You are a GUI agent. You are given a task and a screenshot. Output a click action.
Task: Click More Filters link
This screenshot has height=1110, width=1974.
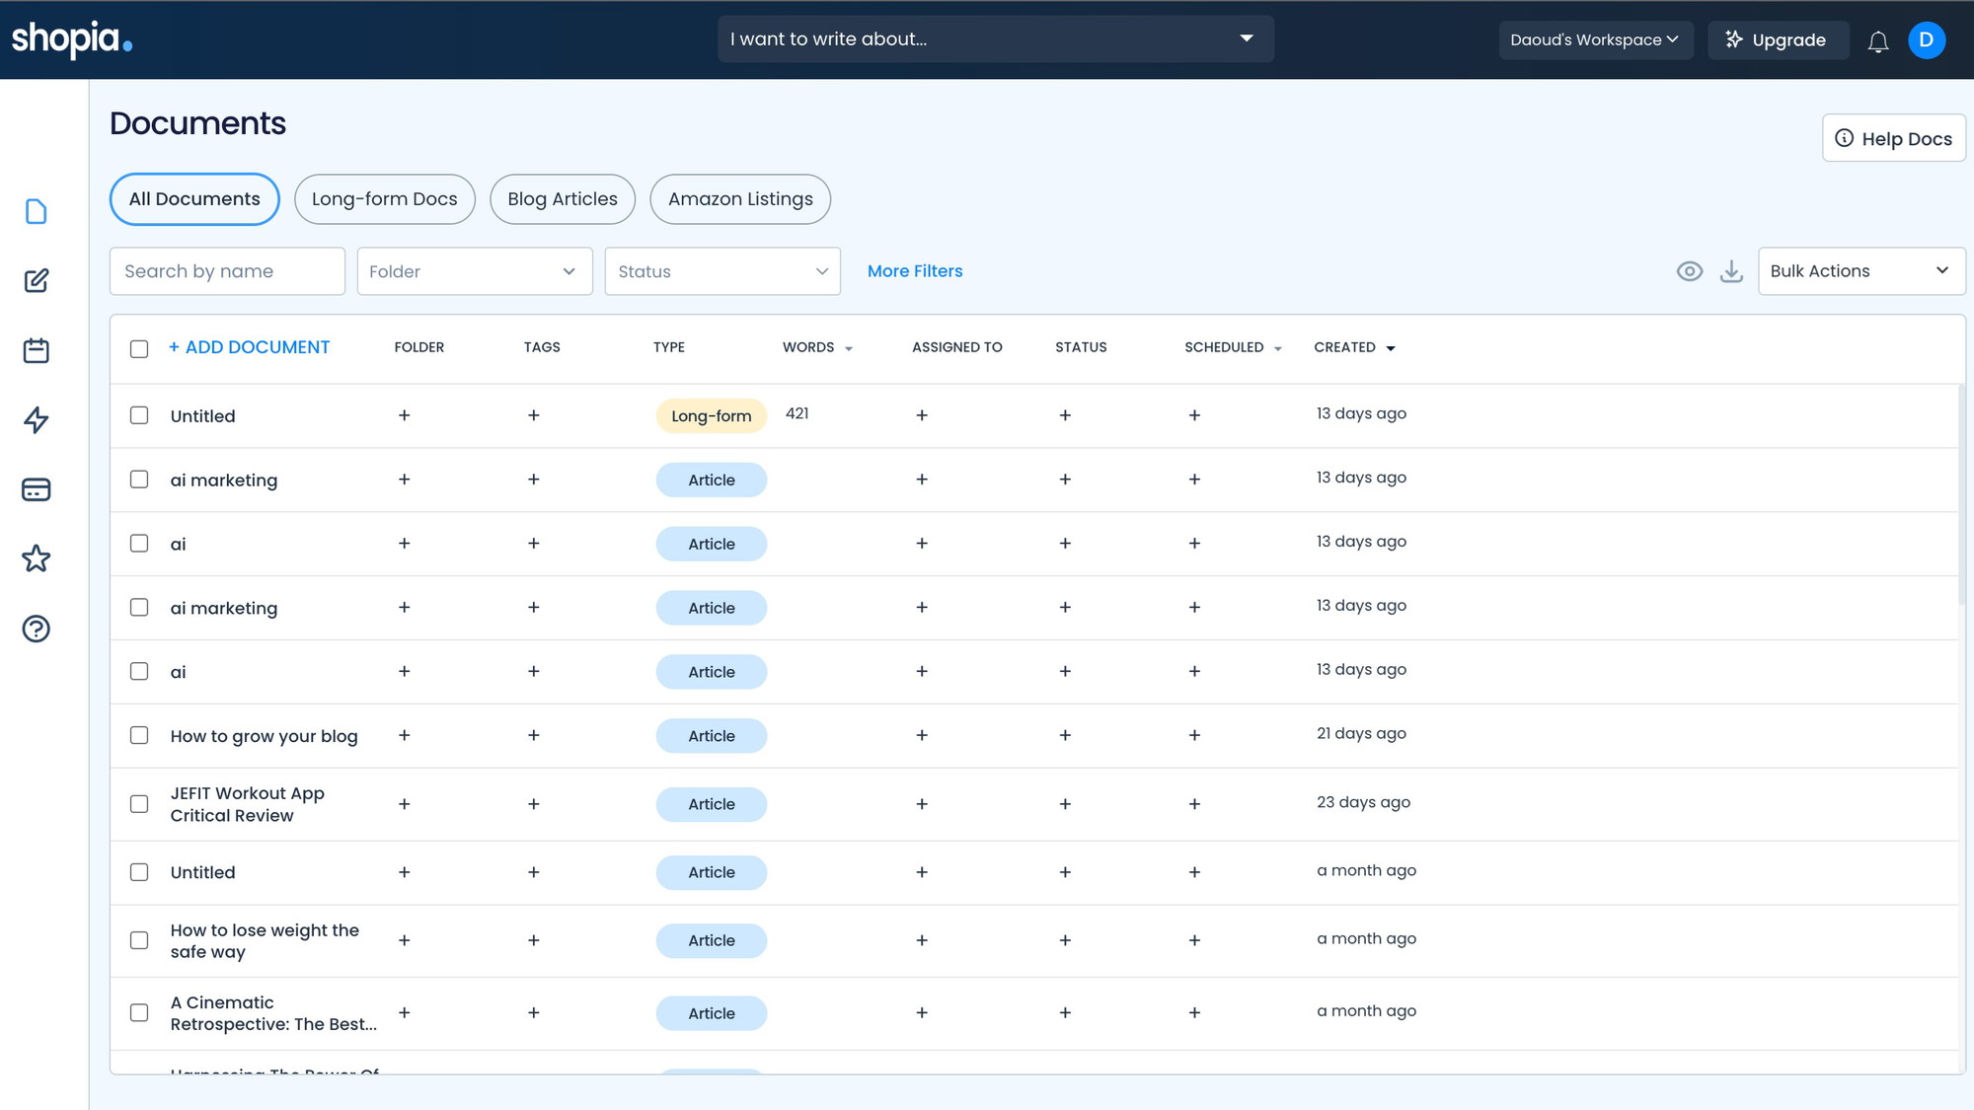(x=915, y=271)
